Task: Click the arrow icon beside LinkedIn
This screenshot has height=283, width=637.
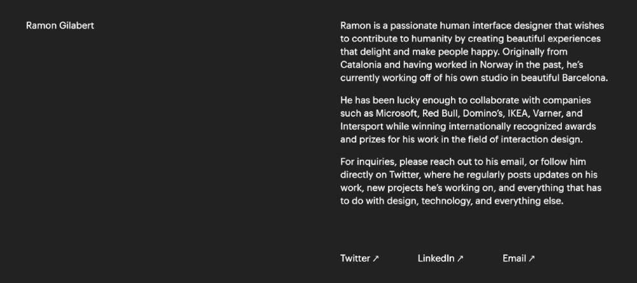Action: point(461,259)
